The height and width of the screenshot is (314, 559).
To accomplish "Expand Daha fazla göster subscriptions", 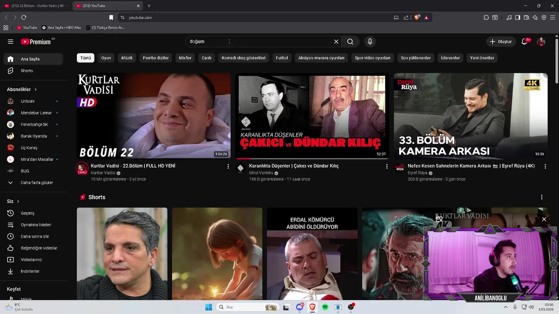I will (x=33, y=183).
